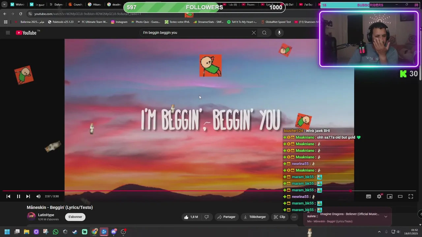Reload the page
Image resolution: width=422 pixels, height=237 pixels.
20,14
